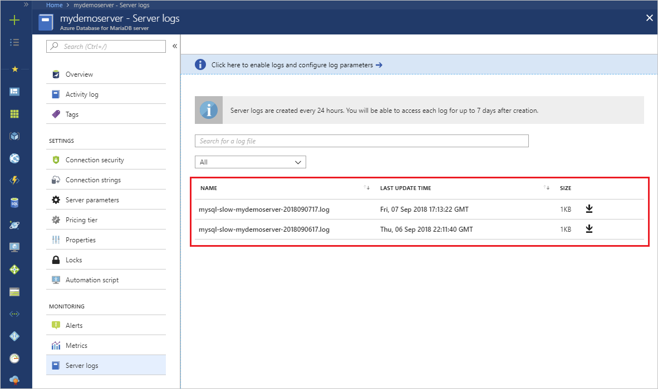The image size is (658, 389).
Task: Open the All services list icon
Action: coord(14,42)
